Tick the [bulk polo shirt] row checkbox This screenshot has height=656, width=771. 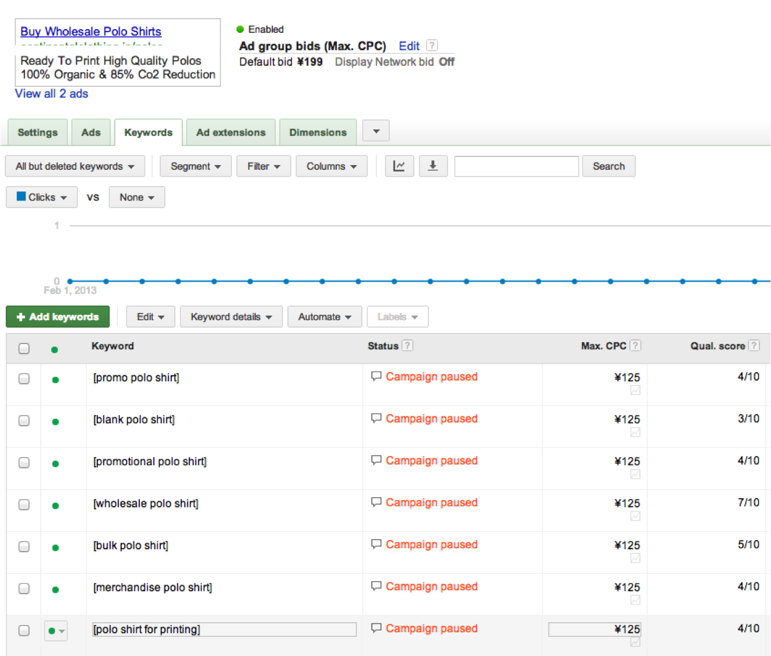[24, 546]
